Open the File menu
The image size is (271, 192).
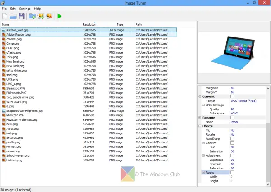[x=4, y=9]
